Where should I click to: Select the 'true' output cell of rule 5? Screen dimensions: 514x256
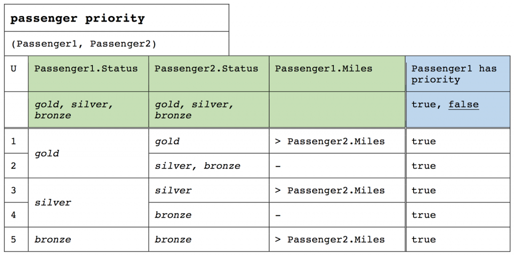458,239
